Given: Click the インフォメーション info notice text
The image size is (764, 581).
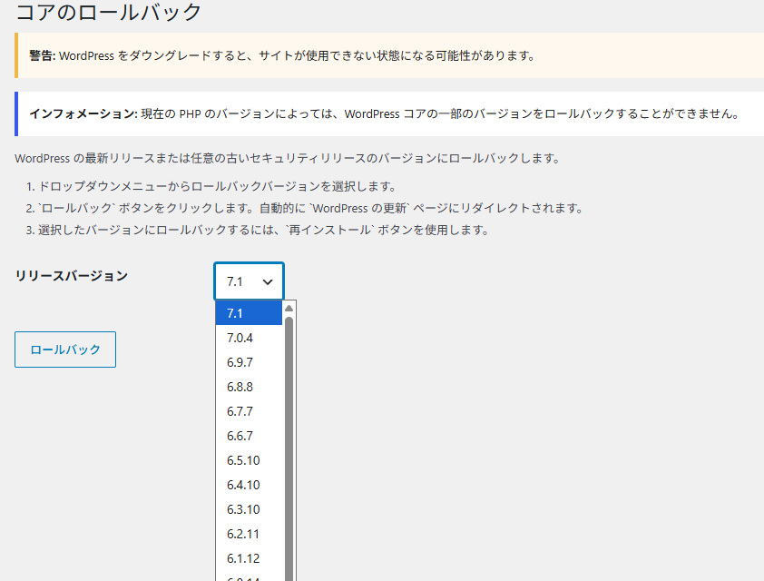Looking at the screenshot, I should [385, 114].
